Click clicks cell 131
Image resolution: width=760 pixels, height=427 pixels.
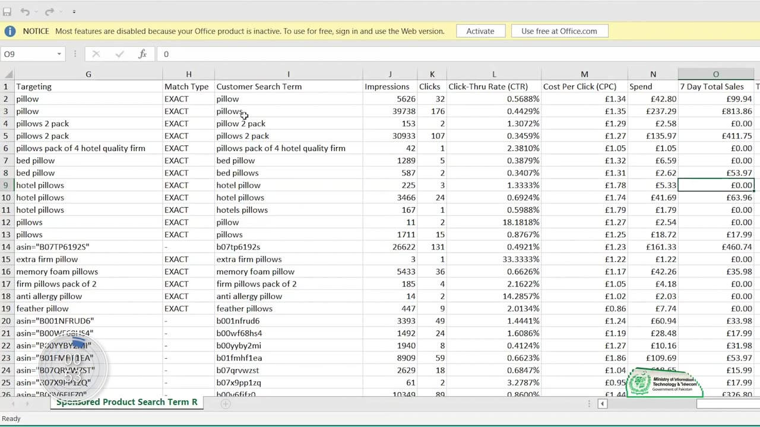(x=432, y=247)
